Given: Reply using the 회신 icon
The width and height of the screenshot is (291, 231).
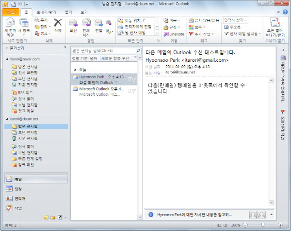Looking at the screenshot, I should pos(73,26).
